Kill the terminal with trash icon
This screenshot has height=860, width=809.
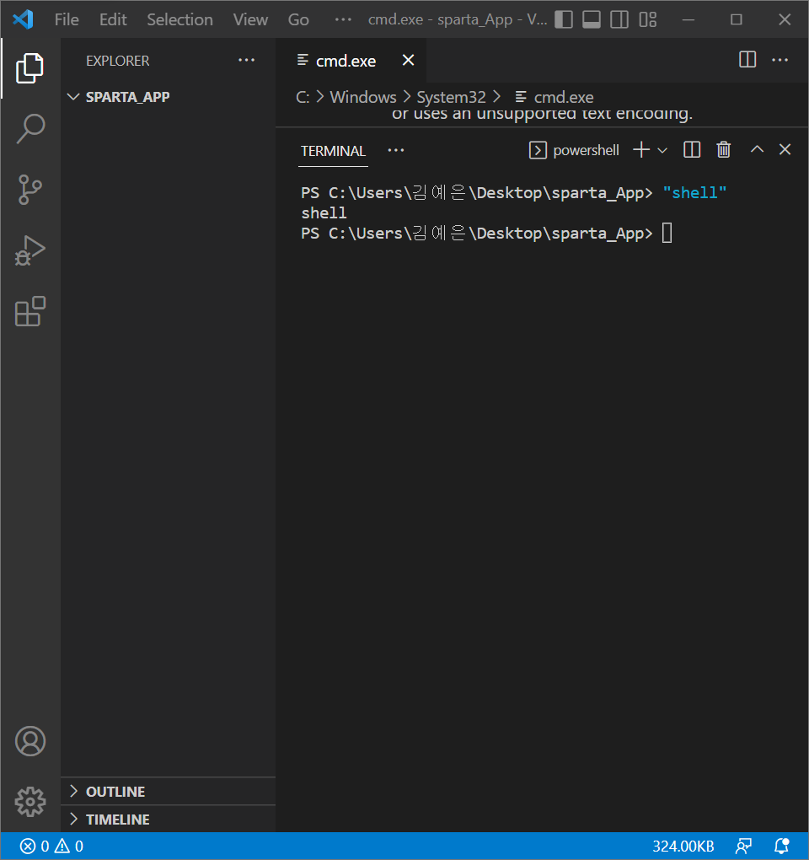point(724,150)
